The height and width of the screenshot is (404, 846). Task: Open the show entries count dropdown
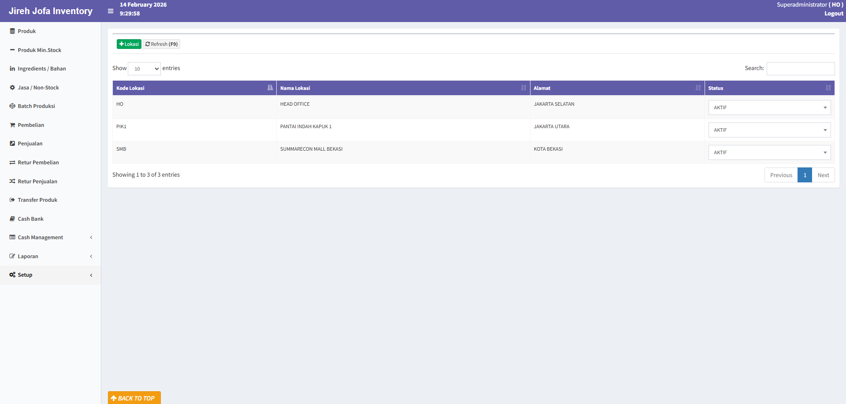[144, 69]
